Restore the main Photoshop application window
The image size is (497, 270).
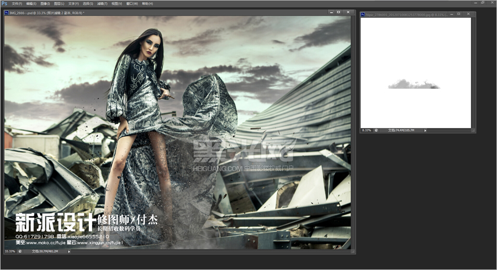tap(483, 3)
